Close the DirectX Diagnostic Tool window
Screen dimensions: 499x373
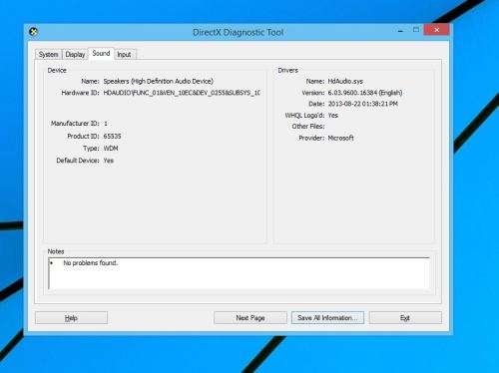point(436,30)
